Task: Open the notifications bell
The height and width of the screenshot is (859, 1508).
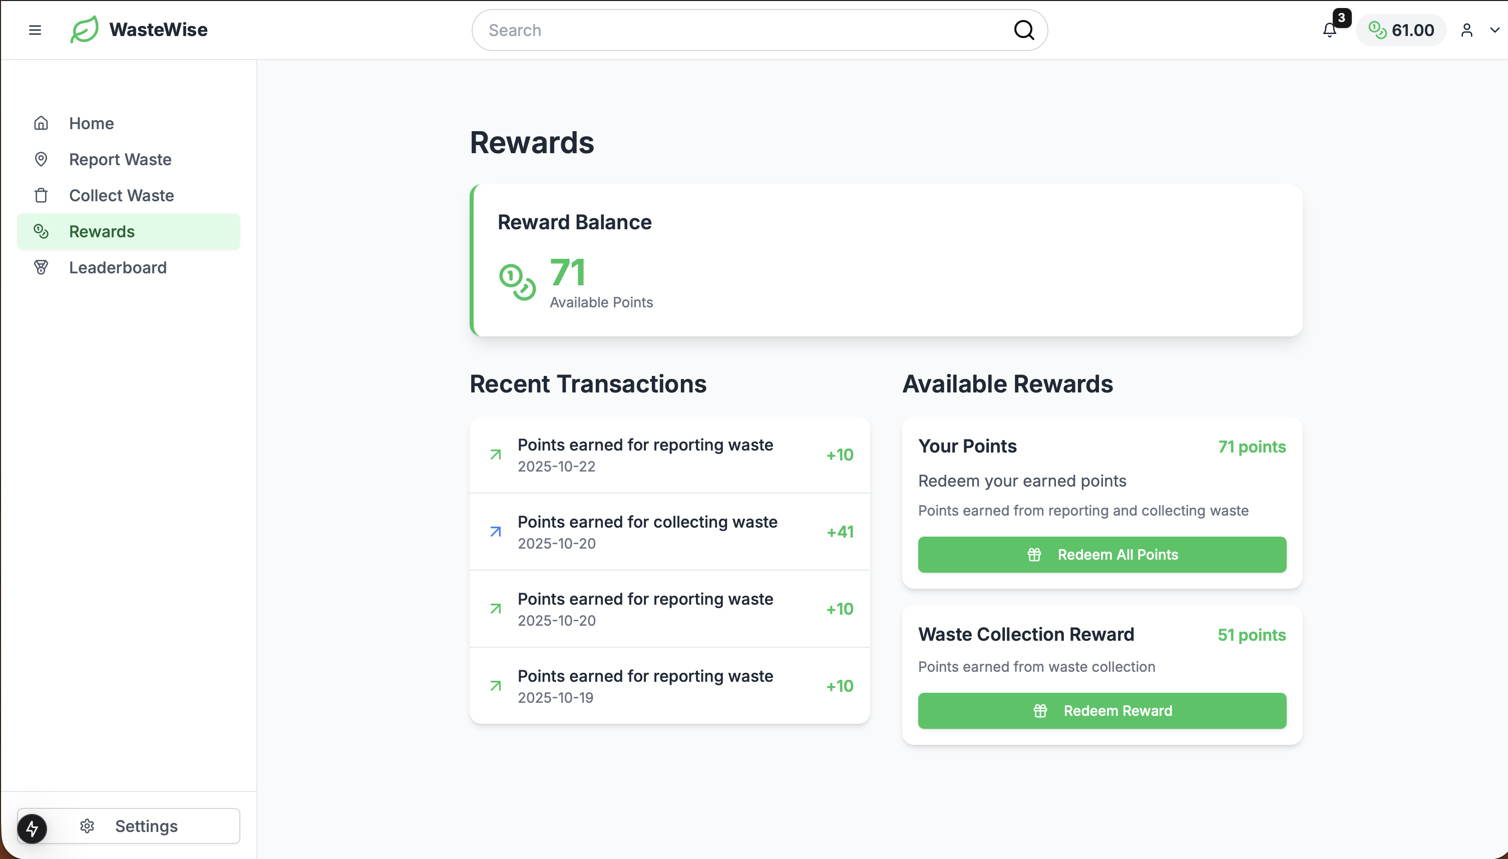Action: (x=1329, y=30)
